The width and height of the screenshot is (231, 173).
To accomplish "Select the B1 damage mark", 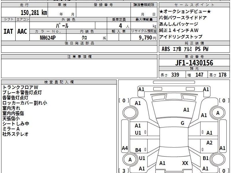I will click(206, 158).
